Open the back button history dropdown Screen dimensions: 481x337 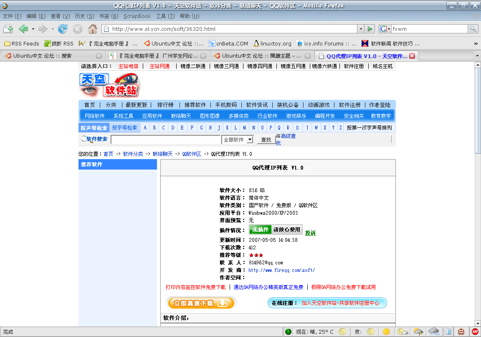click(33, 29)
